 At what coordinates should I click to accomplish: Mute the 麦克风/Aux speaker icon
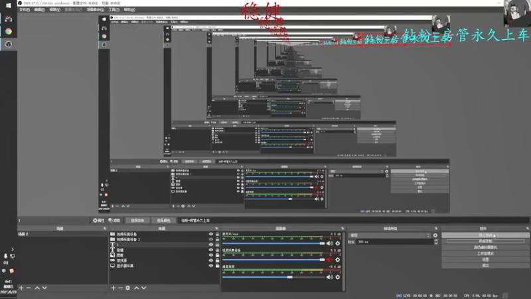(329, 243)
